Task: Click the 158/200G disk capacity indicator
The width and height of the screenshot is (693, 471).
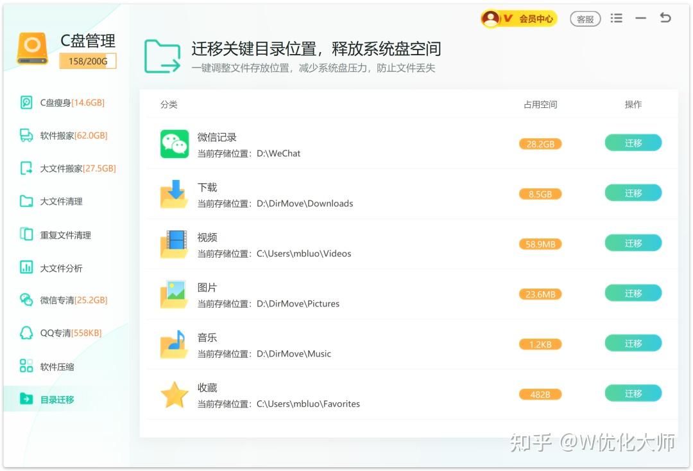Action: pos(88,61)
